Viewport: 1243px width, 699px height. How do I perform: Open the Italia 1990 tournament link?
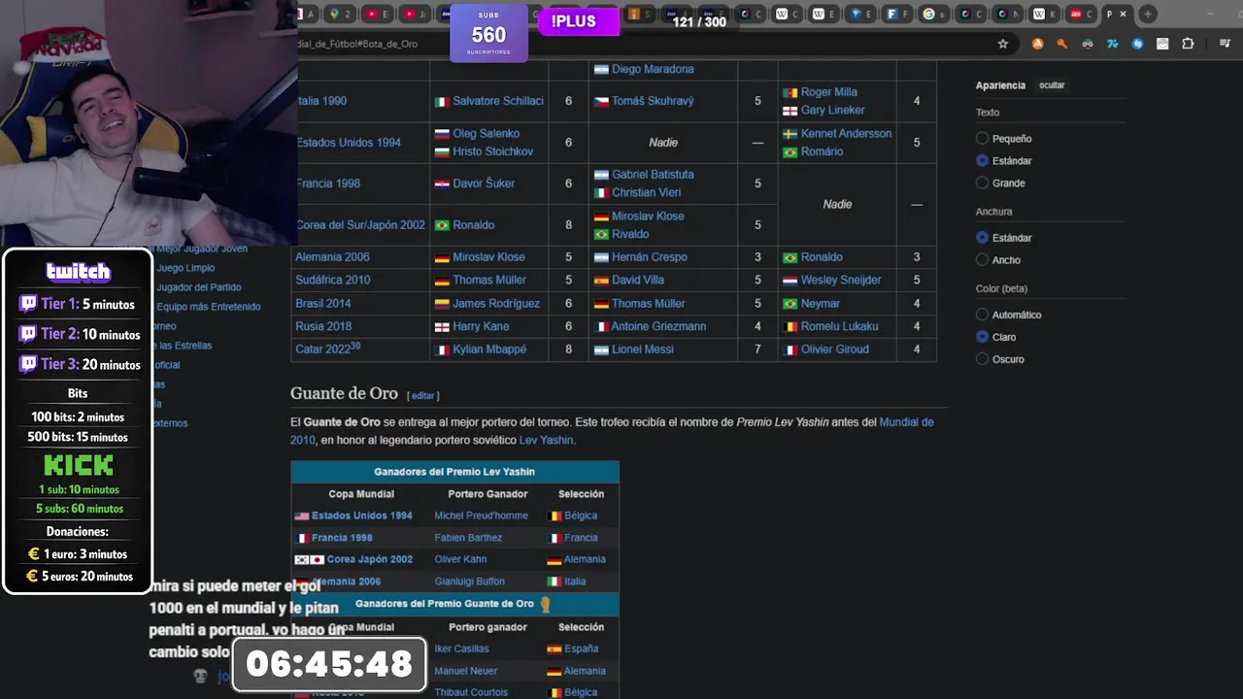click(322, 101)
